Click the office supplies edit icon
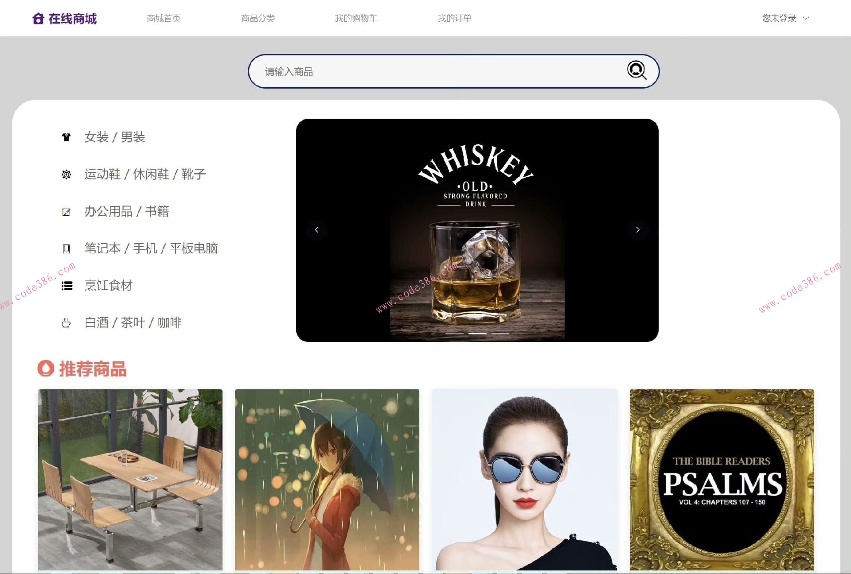Image resolution: width=851 pixels, height=574 pixels. [66, 212]
